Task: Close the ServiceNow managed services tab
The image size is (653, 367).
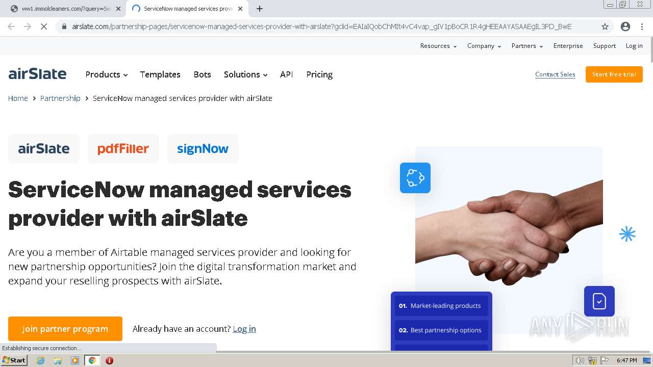Action: (x=240, y=9)
